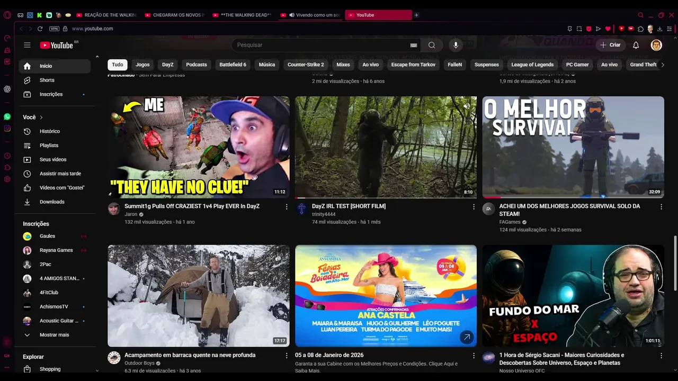Open Opera sidebar settings gear

pos(7,179)
